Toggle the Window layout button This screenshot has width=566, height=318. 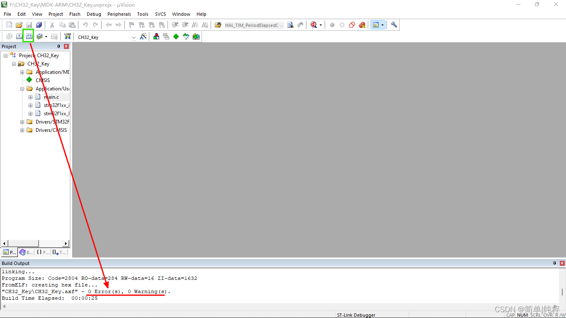(376, 25)
